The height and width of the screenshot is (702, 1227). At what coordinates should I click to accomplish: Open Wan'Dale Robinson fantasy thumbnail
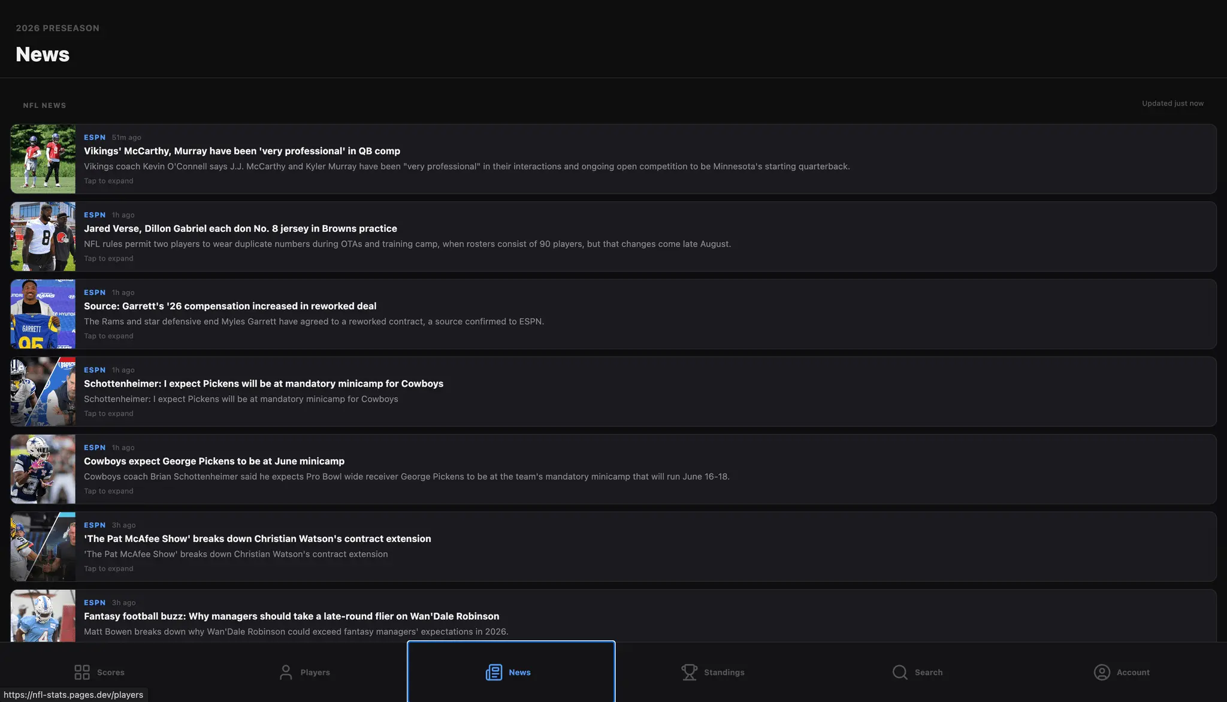43,616
